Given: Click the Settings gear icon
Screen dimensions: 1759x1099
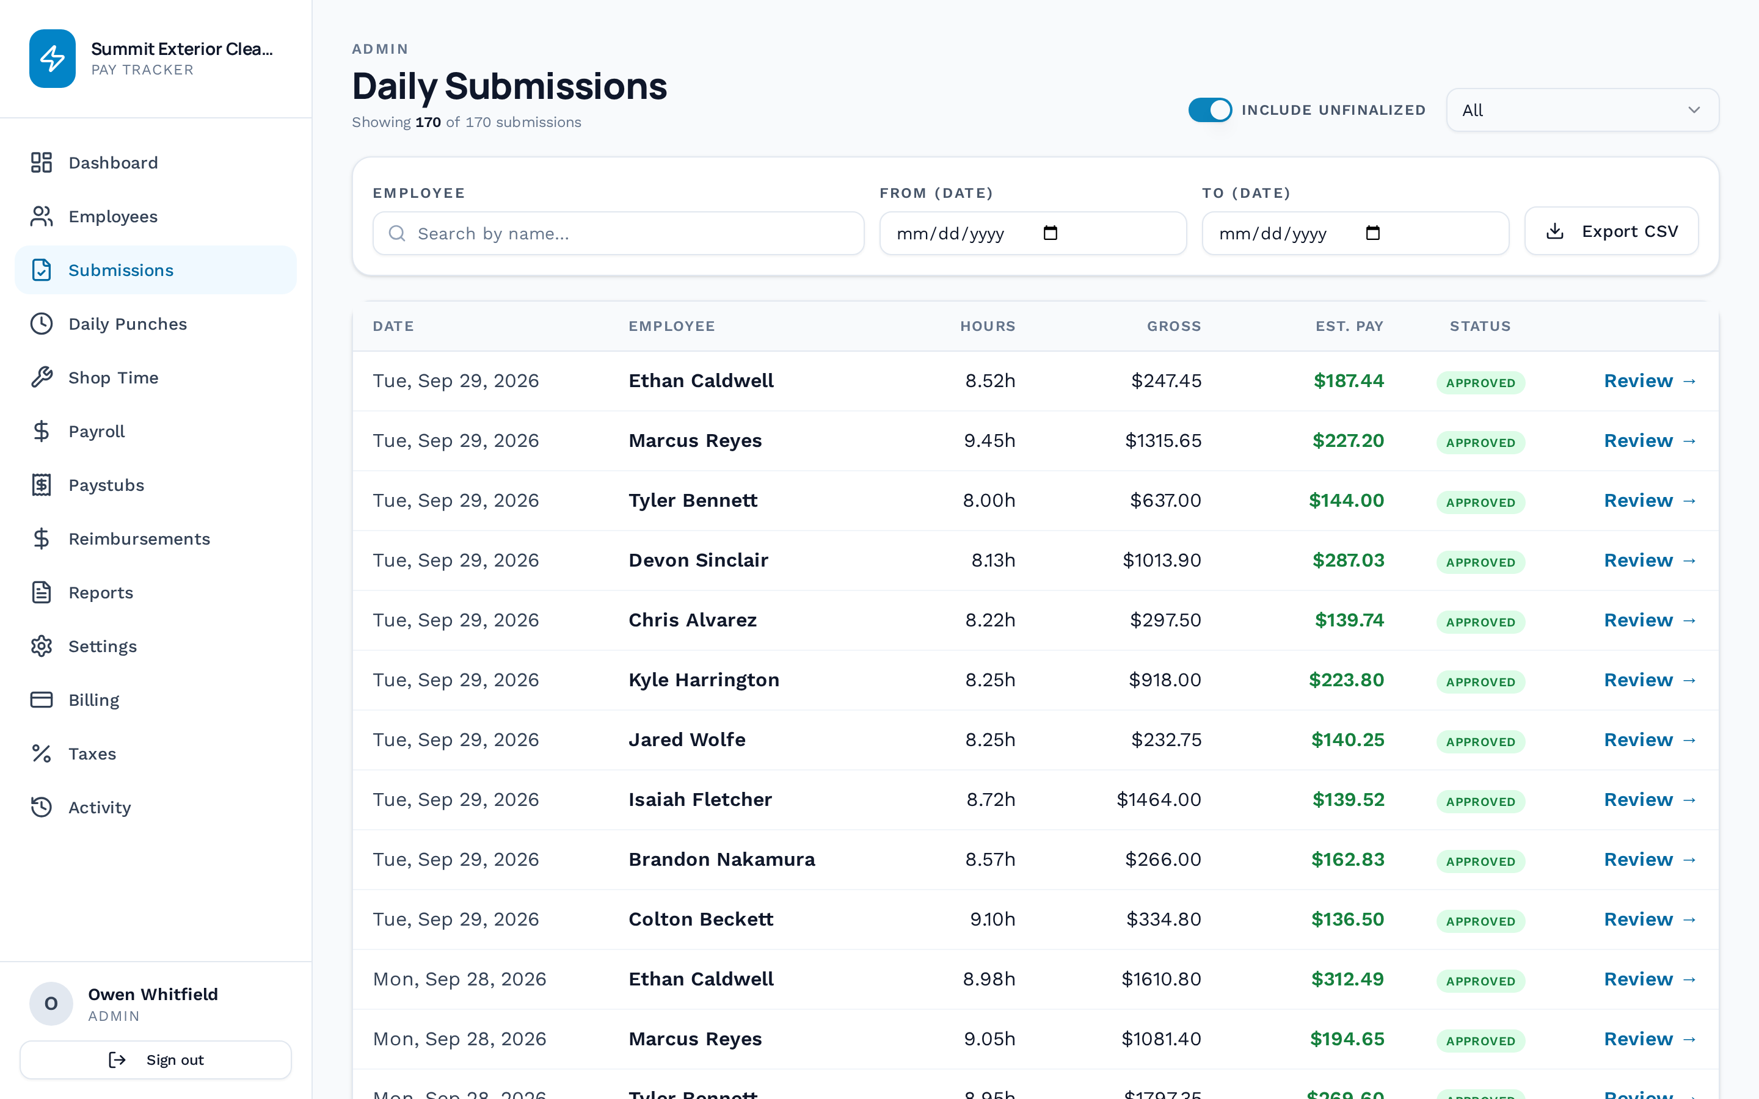Looking at the screenshot, I should 42,646.
